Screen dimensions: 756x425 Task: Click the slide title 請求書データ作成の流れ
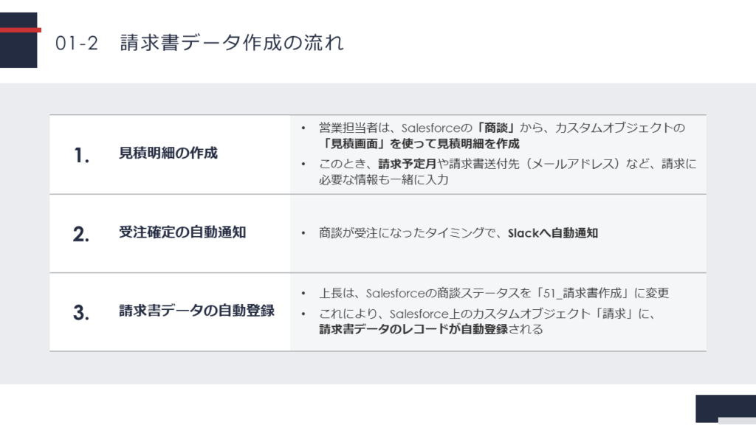tap(231, 43)
